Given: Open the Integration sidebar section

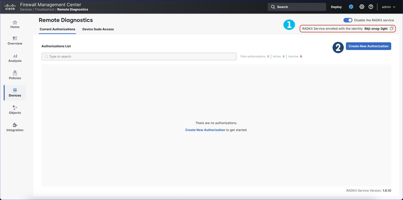Looking at the screenshot, I should 15,128.
